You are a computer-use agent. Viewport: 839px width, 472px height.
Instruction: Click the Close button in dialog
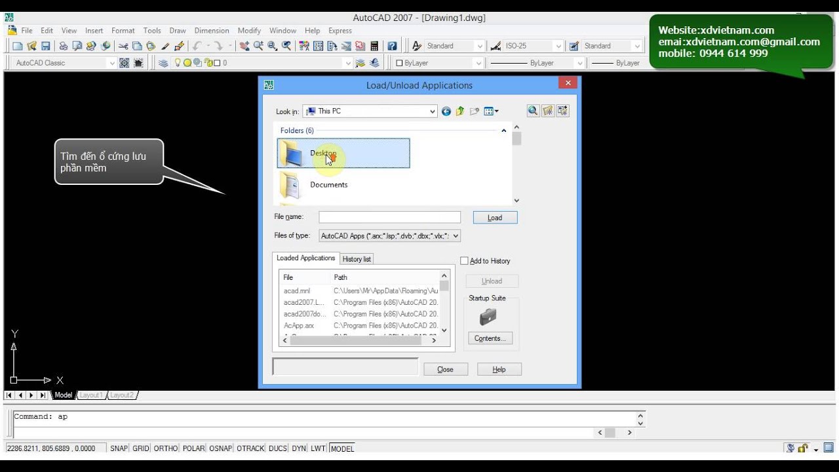point(446,370)
